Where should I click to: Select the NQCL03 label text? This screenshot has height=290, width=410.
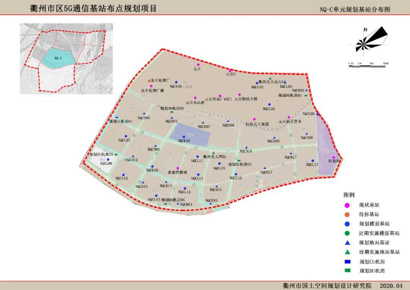coord(286,86)
